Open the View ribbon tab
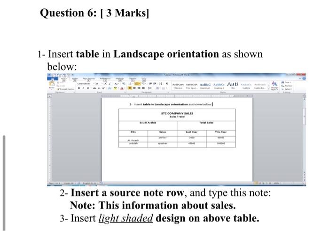 click(x=144, y=79)
